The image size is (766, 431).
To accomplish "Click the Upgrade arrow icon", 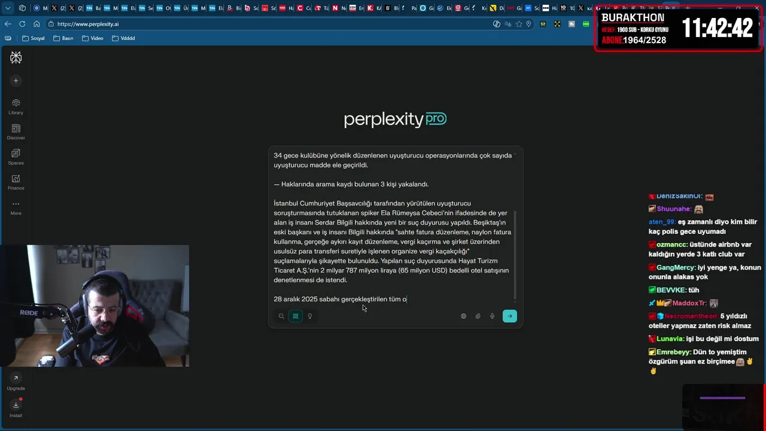I will click(x=16, y=378).
